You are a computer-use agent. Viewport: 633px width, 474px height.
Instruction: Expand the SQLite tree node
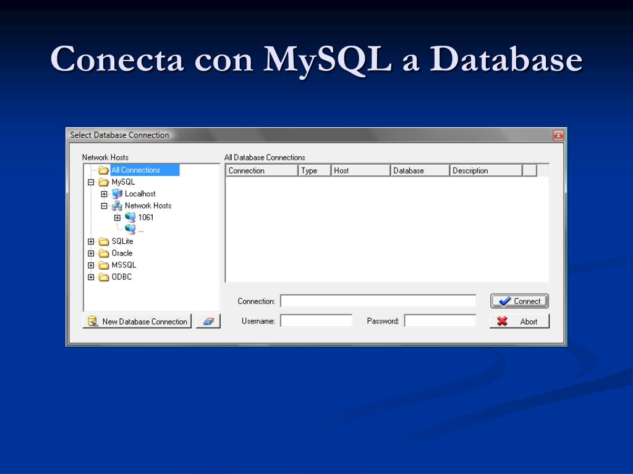pos(91,241)
